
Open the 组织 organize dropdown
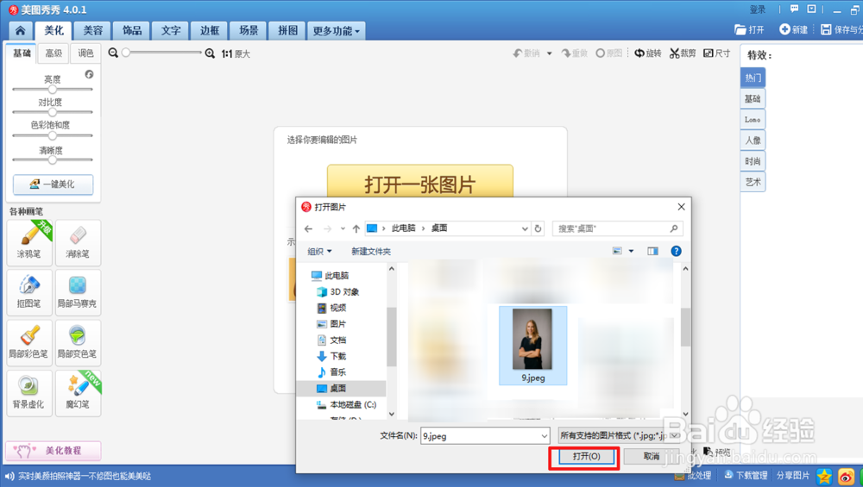(x=319, y=251)
